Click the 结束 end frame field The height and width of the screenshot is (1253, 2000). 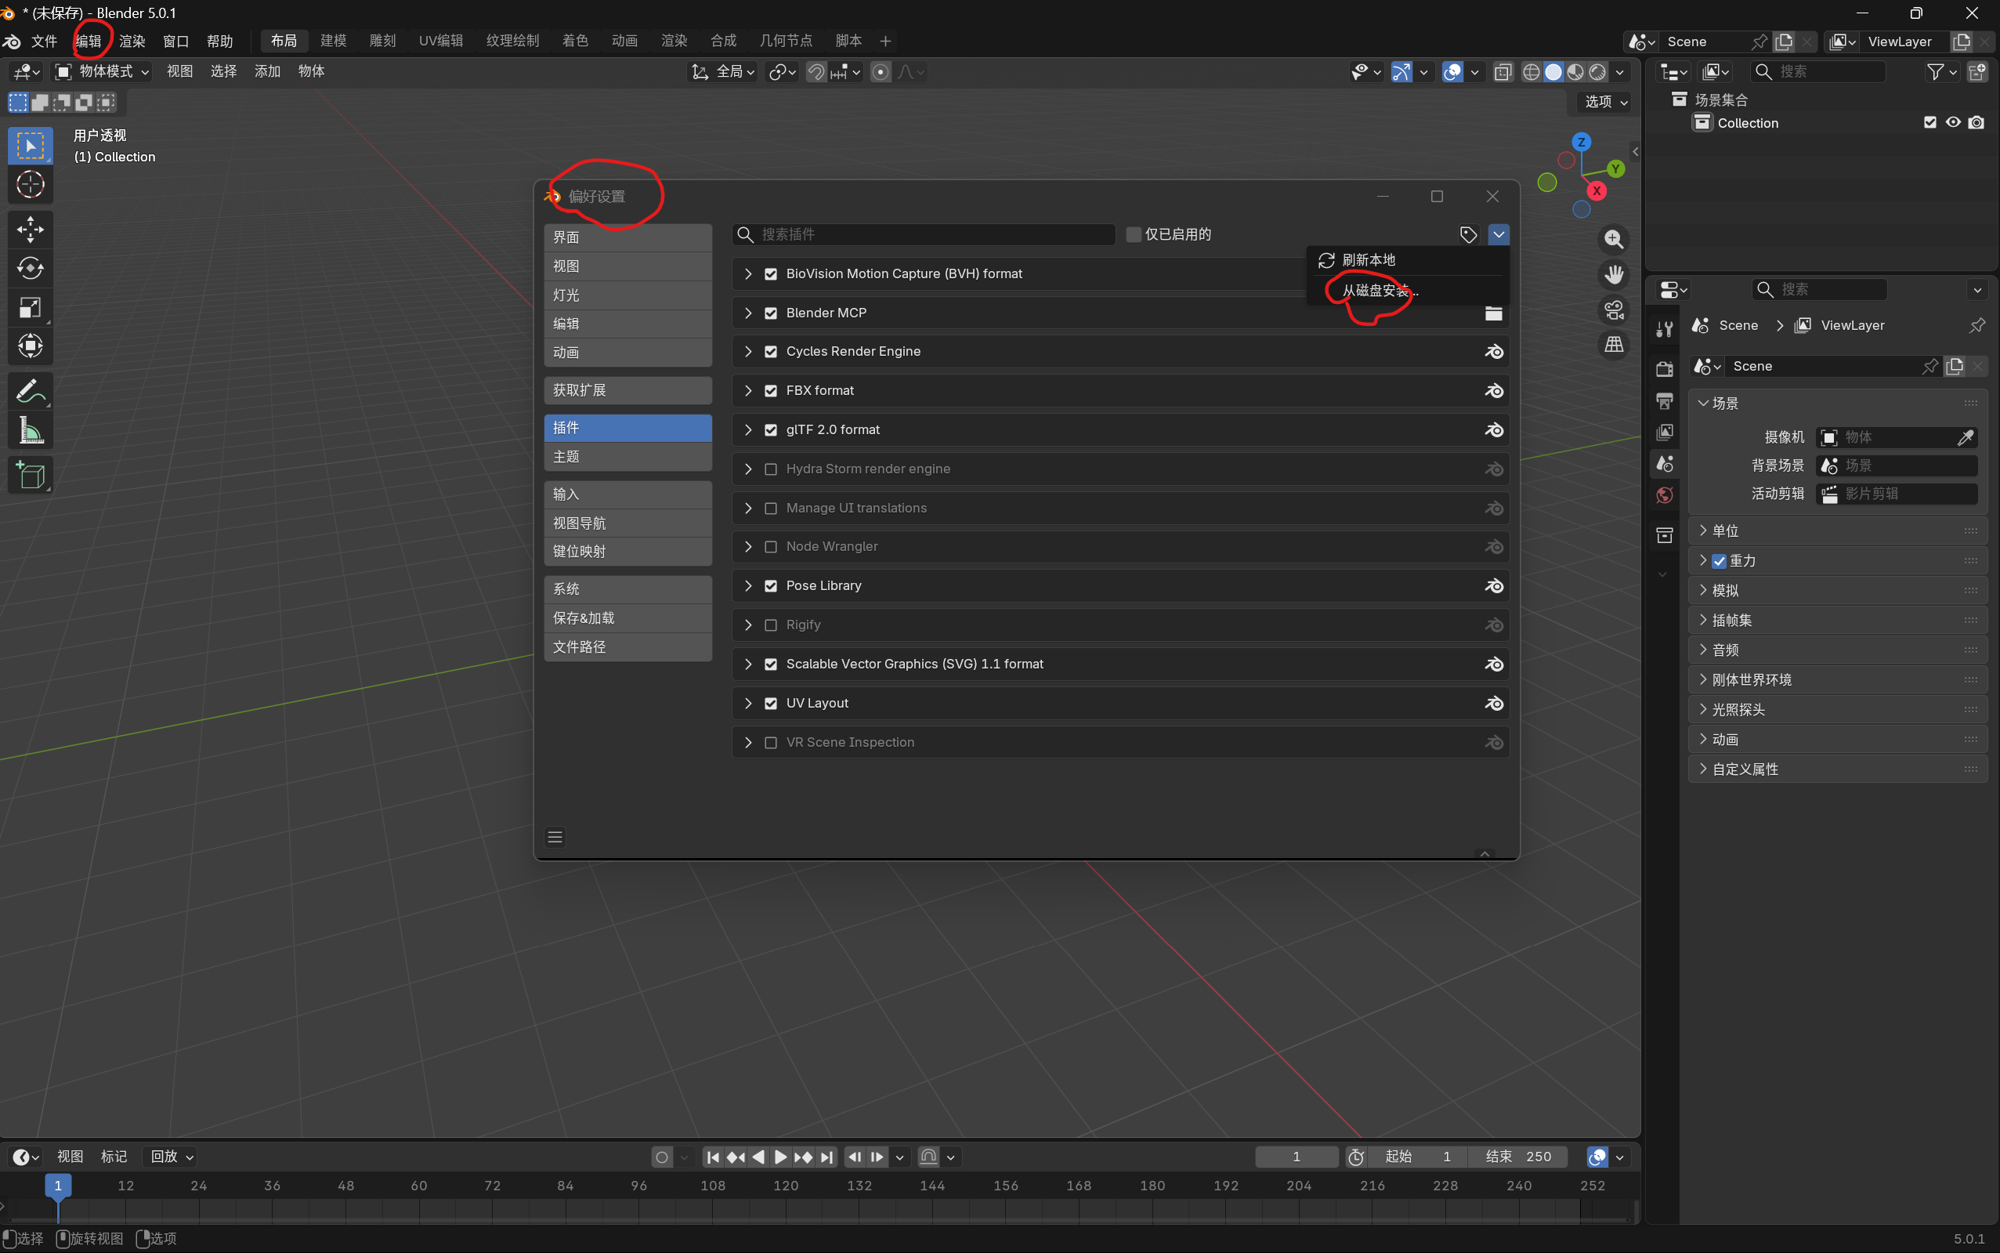click(x=1517, y=1157)
